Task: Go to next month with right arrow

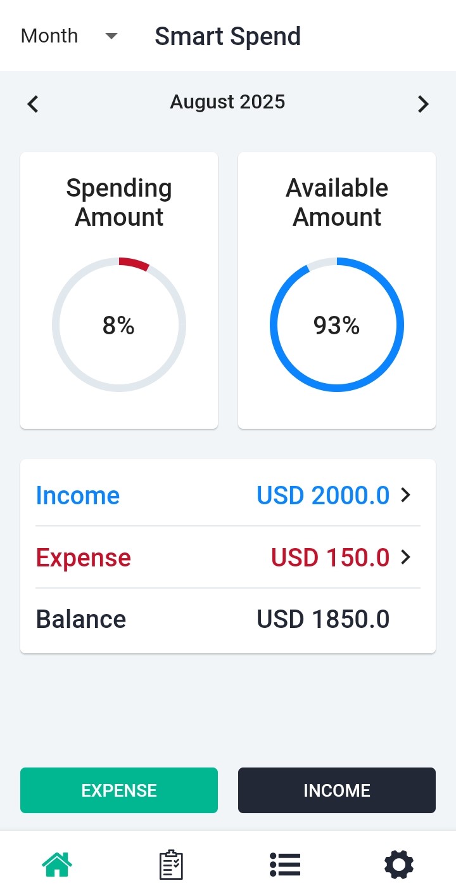Action: 423,103
